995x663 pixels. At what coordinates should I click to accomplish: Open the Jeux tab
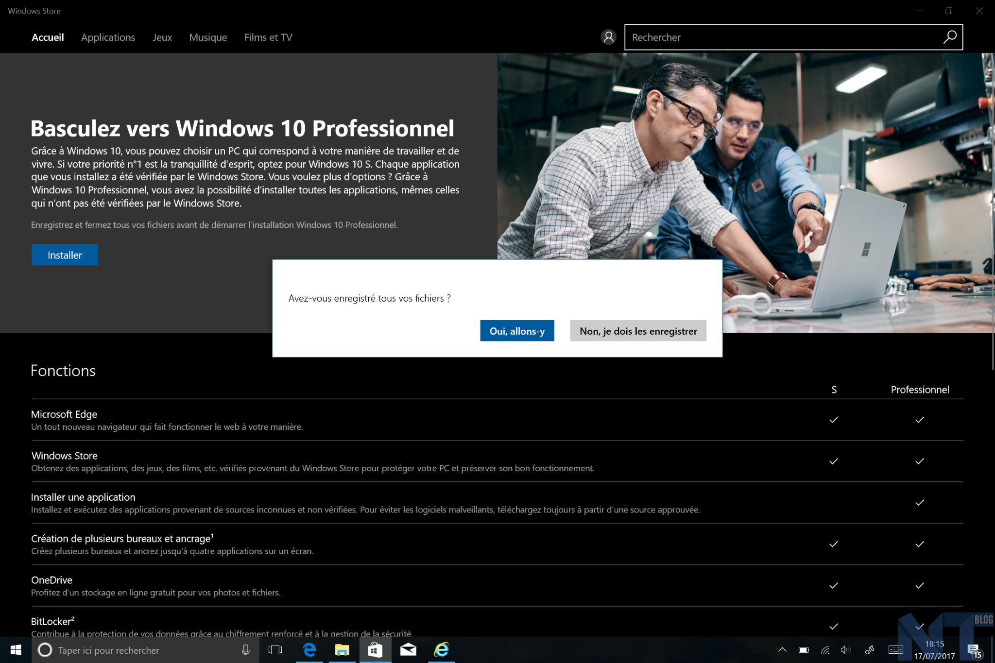pos(162,37)
